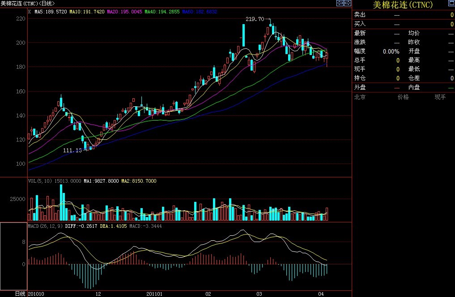The image size is (455, 297).
Task: Click the 美棉花连(CTNC)<日线> chart title
Action: (x=28, y=4)
